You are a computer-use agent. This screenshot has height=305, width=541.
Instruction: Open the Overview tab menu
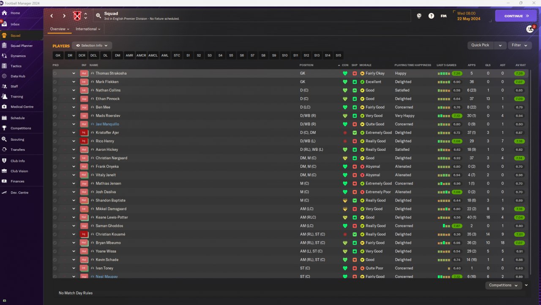click(x=60, y=29)
